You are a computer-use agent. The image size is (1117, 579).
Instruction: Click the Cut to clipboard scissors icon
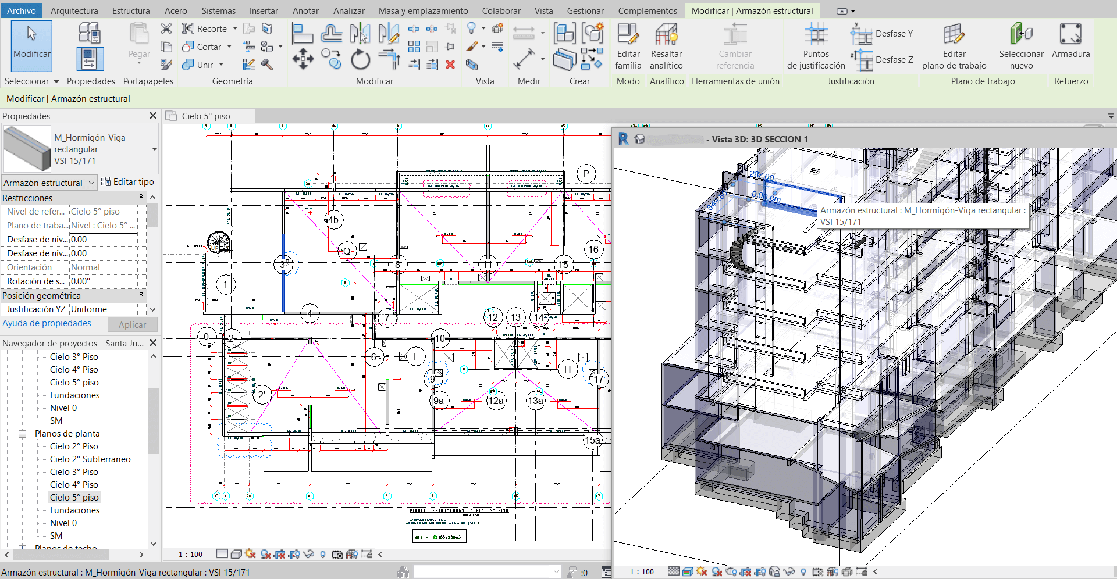[x=166, y=28]
